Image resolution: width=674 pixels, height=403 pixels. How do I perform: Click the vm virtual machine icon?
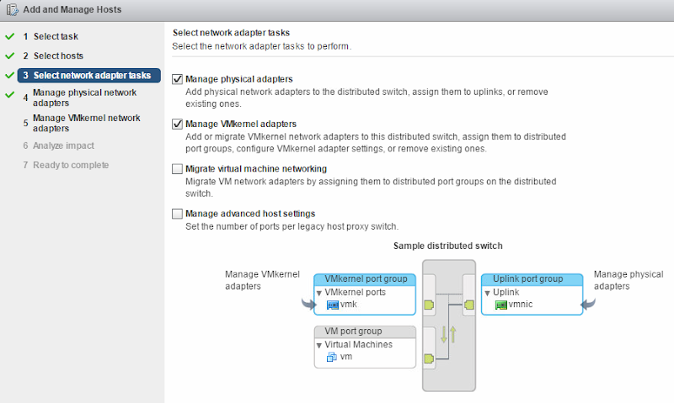coord(331,357)
